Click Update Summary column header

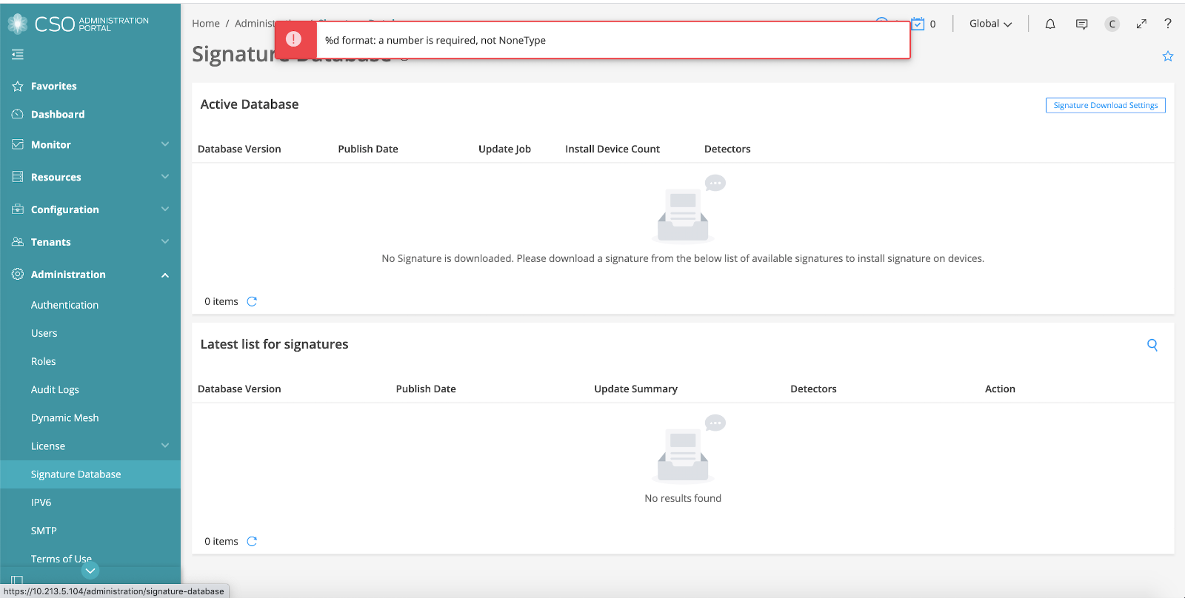pos(635,389)
